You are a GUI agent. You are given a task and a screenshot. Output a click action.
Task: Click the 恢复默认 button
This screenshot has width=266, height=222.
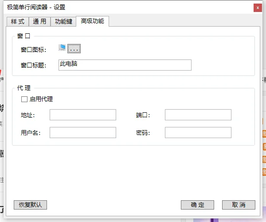click(x=30, y=205)
